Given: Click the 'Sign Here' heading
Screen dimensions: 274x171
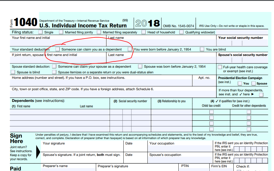Looking at the screenshot, I should 17,138.
